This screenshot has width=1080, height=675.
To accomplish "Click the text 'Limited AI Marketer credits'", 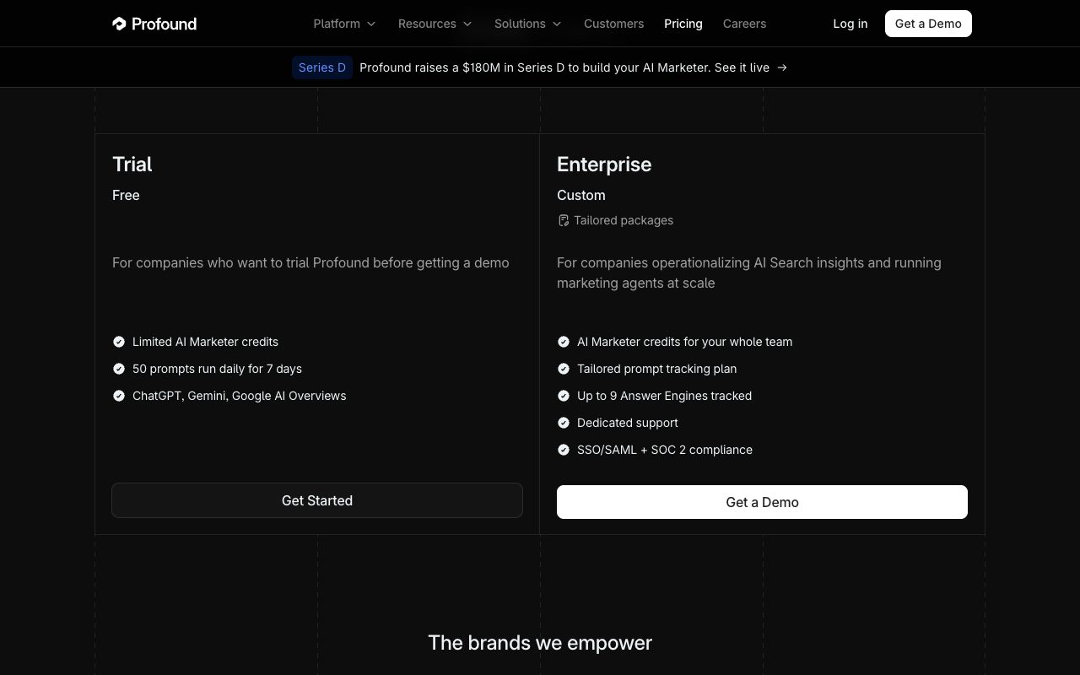I will pyautogui.click(x=205, y=342).
